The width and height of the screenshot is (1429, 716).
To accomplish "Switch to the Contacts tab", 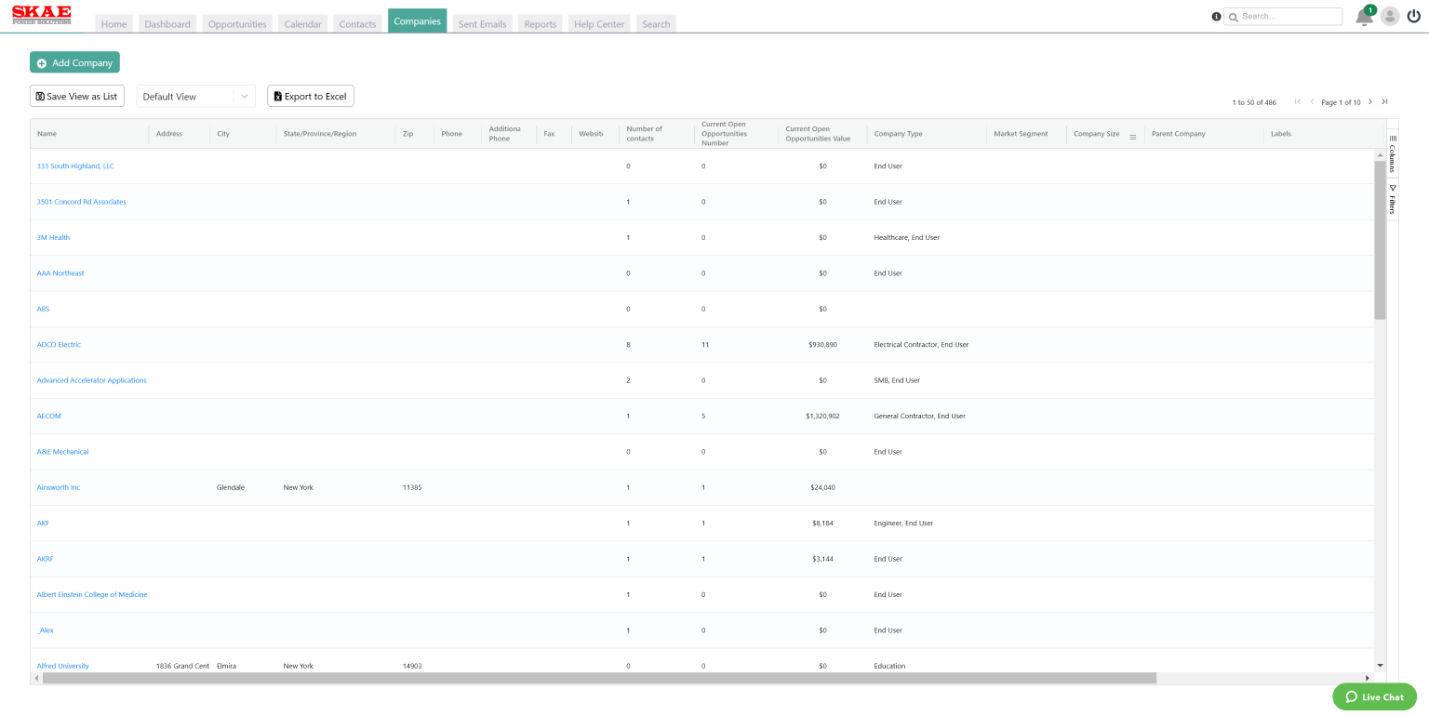I will coord(357,23).
